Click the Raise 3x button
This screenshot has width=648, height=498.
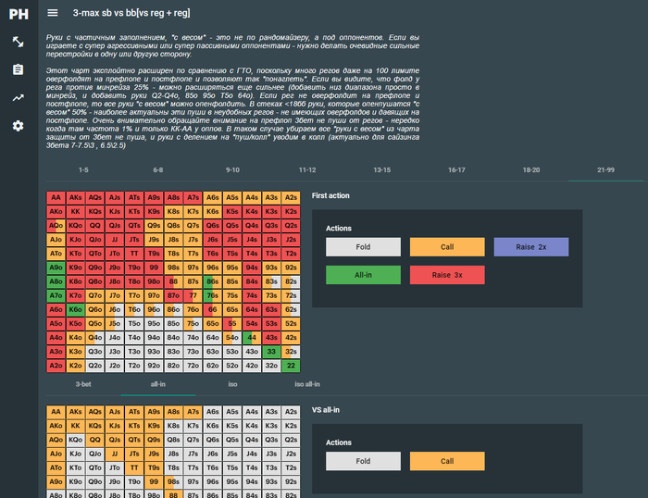pyautogui.click(x=447, y=275)
